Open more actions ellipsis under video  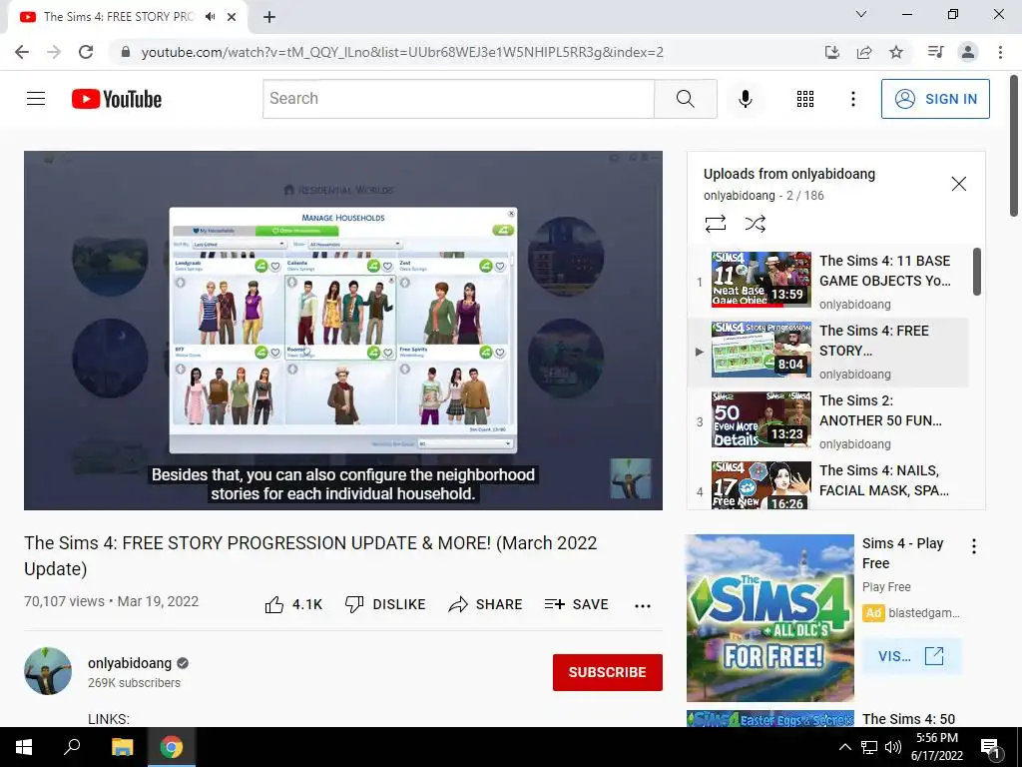[x=643, y=606]
